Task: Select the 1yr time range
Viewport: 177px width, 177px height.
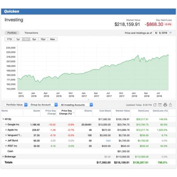Action: (18, 39)
